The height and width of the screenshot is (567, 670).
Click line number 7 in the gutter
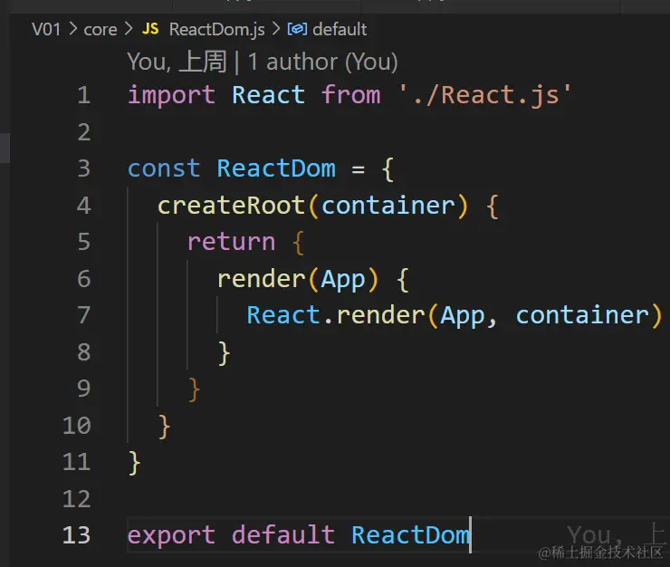click(x=84, y=315)
